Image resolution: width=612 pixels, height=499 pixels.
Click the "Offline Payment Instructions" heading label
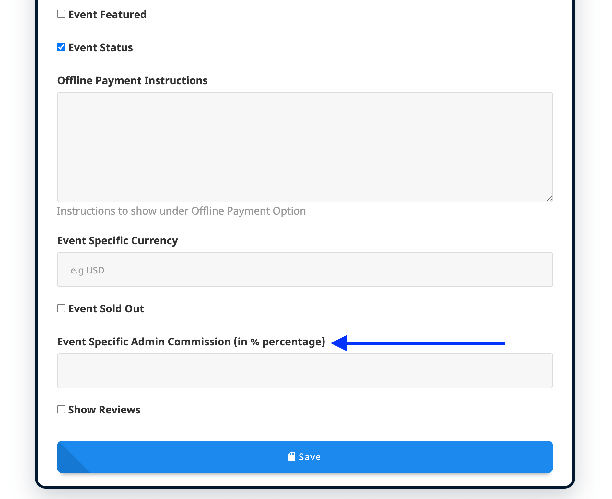[132, 81]
